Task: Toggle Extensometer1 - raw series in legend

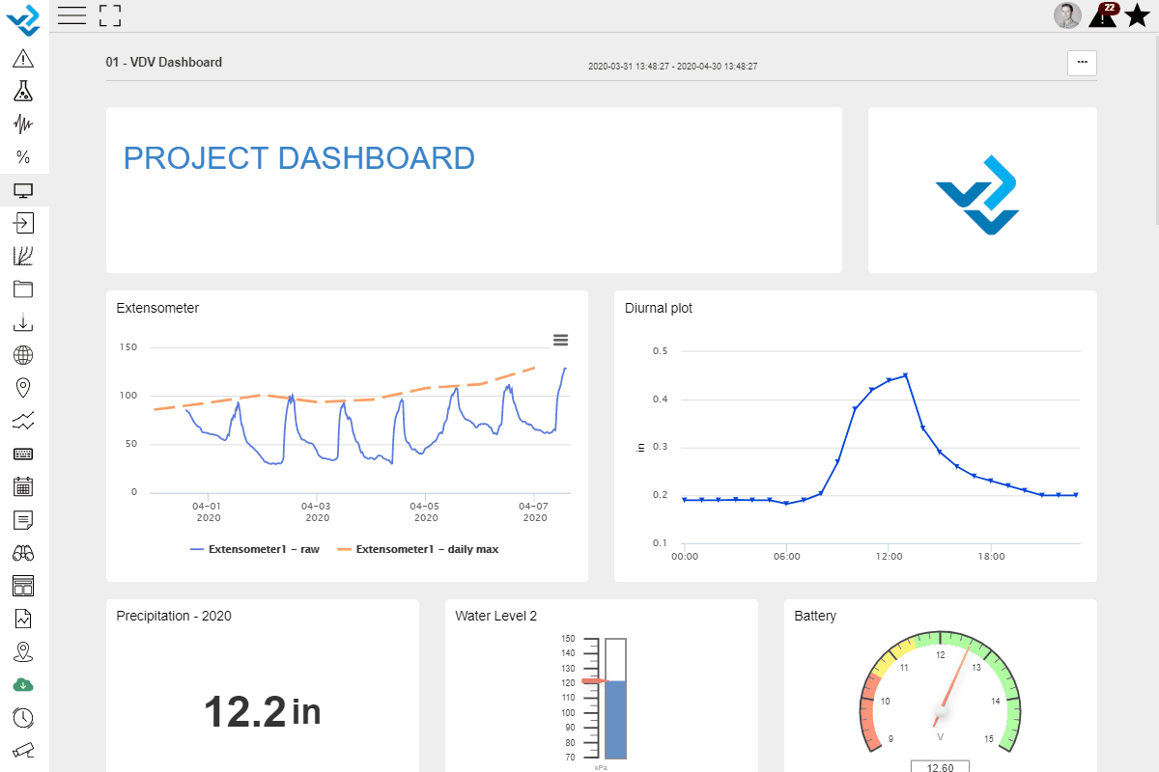Action: 255,549
